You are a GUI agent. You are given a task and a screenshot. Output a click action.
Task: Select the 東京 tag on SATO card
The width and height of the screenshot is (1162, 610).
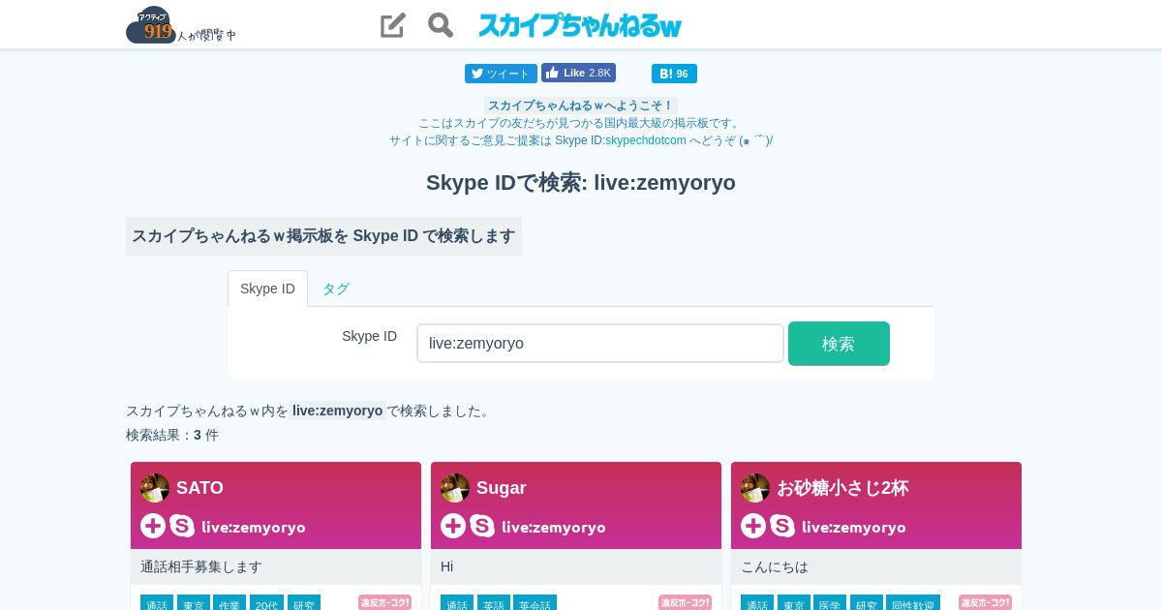[194, 603]
